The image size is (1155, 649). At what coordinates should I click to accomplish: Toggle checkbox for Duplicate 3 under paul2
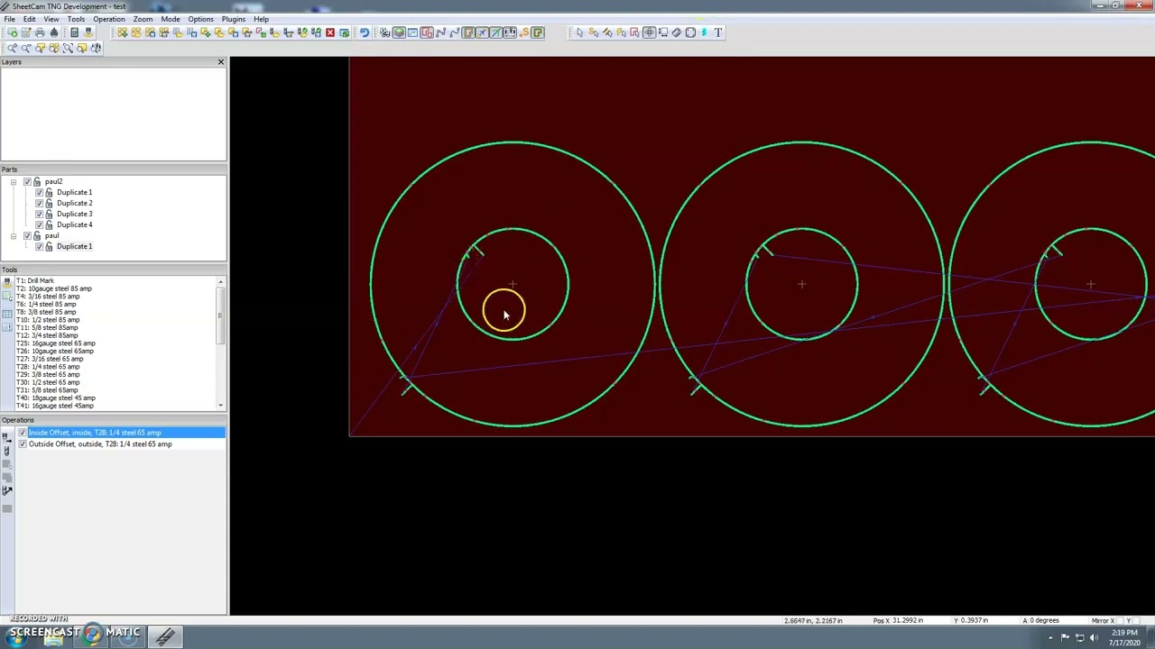[x=39, y=215]
